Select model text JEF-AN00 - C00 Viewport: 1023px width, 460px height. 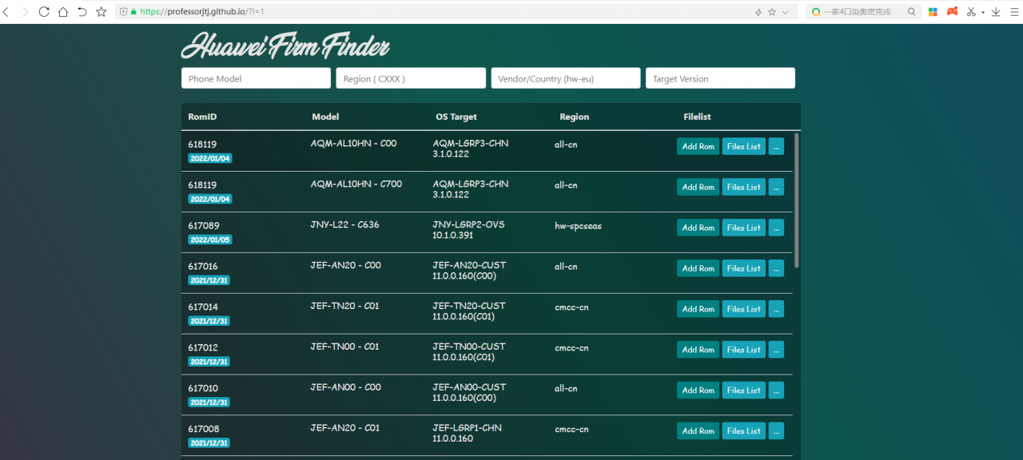[345, 387]
